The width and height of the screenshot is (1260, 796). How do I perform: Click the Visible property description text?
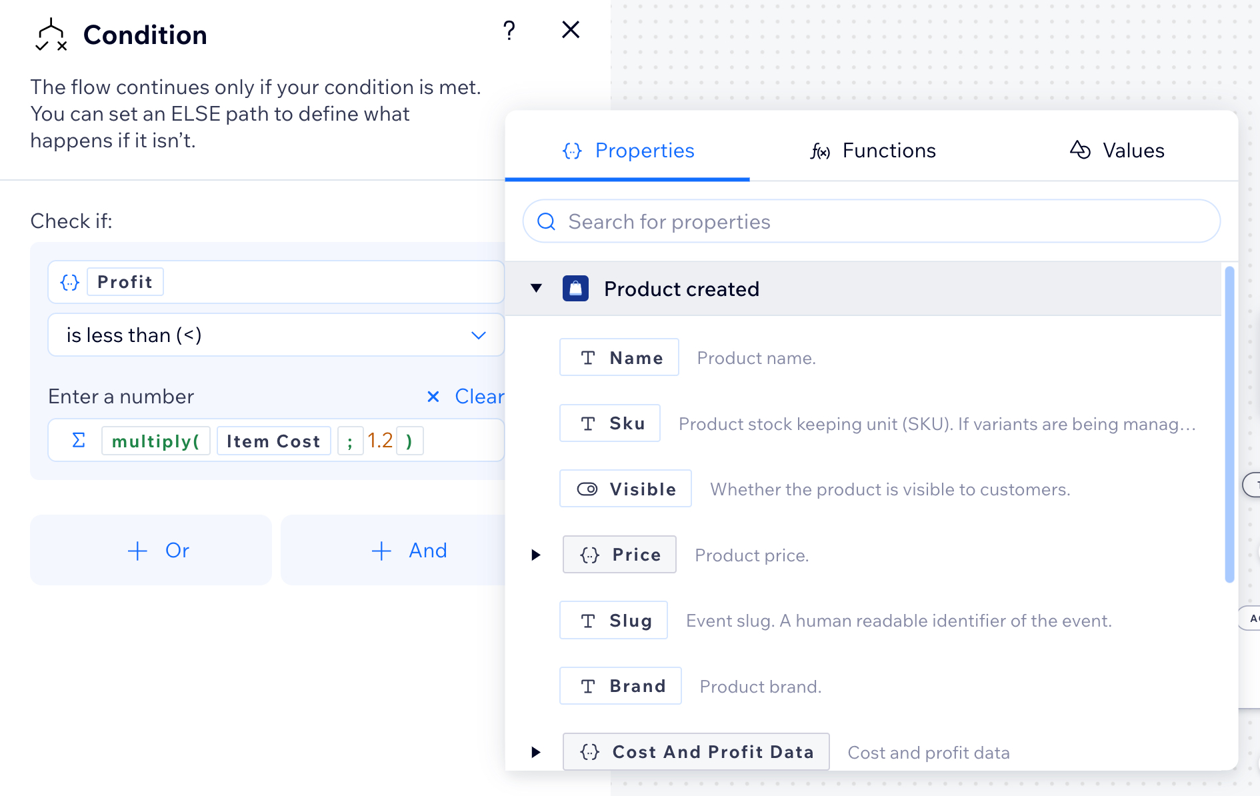(890, 489)
